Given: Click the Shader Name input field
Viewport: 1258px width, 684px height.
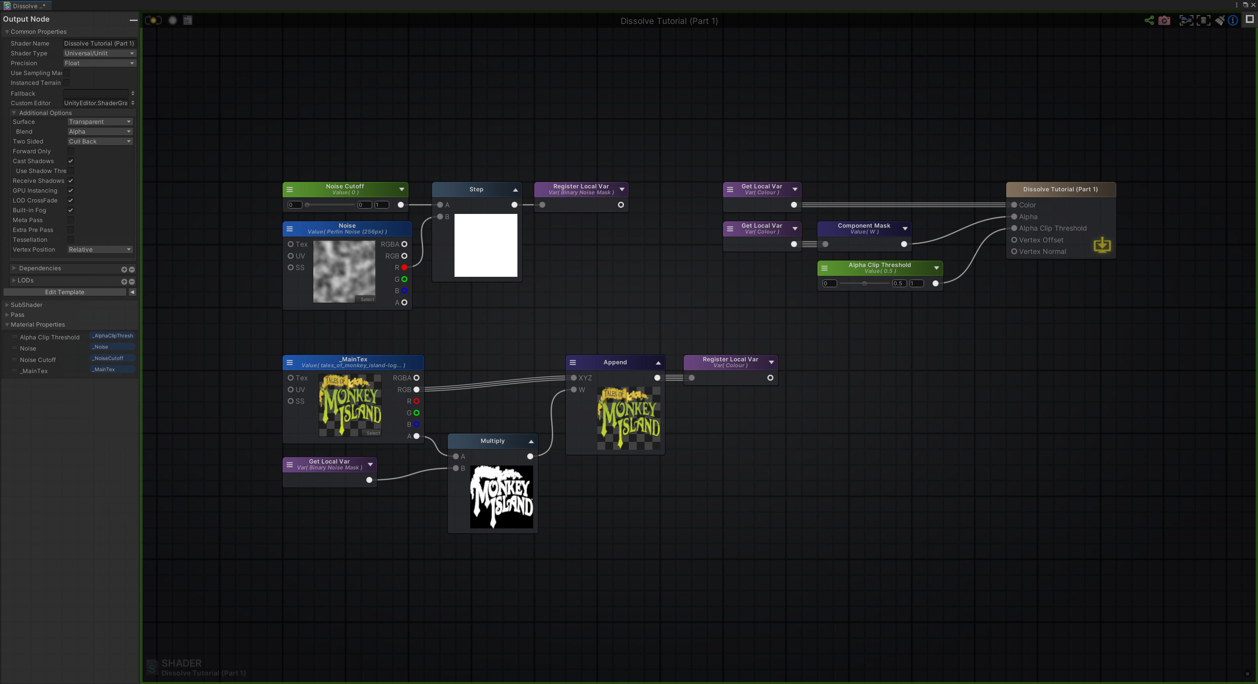Looking at the screenshot, I should point(100,44).
